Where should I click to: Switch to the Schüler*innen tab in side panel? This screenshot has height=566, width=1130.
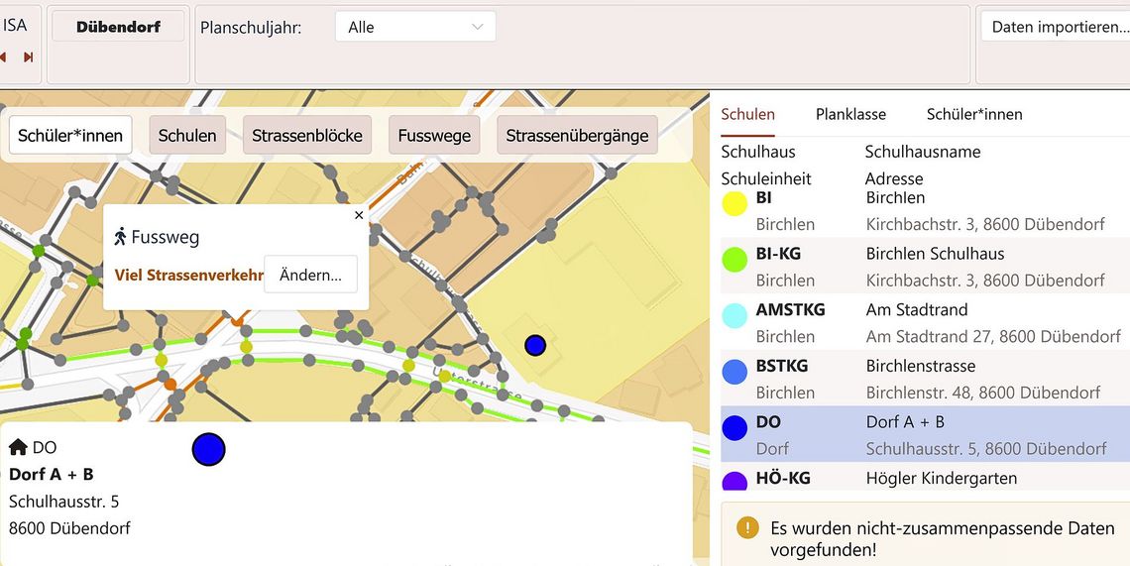974,114
